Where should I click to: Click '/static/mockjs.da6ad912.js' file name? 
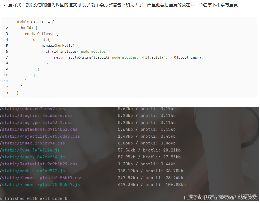pyautogui.click(x=33, y=171)
